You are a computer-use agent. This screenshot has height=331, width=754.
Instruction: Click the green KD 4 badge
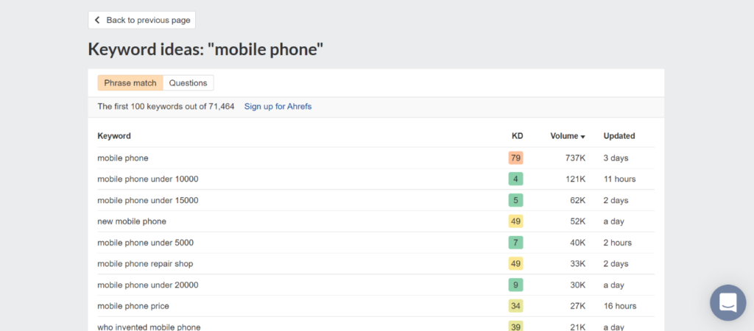pyautogui.click(x=515, y=179)
